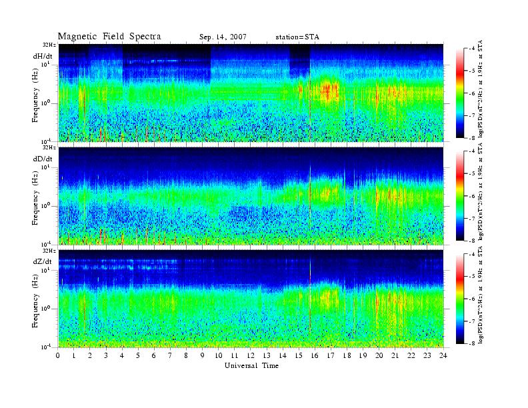Click the '32Hz' label of the dH/dt panel
The image size is (528, 408).
click(x=49, y=45)
